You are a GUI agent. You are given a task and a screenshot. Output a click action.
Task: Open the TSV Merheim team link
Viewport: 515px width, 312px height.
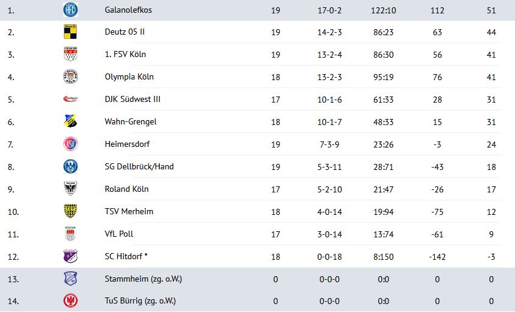pos(129,212)
